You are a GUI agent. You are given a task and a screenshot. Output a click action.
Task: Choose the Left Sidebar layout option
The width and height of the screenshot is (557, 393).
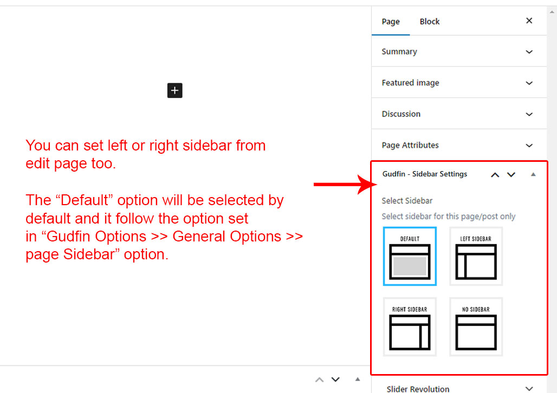(x=476, y=256)
